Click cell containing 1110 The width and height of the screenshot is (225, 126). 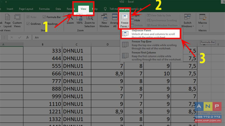43,104
